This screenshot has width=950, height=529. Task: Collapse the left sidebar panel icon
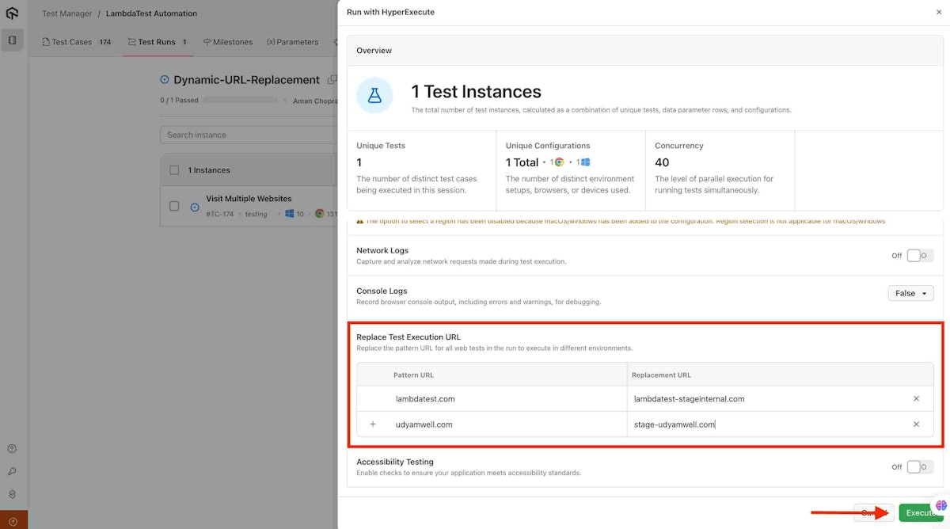point(12,40)
